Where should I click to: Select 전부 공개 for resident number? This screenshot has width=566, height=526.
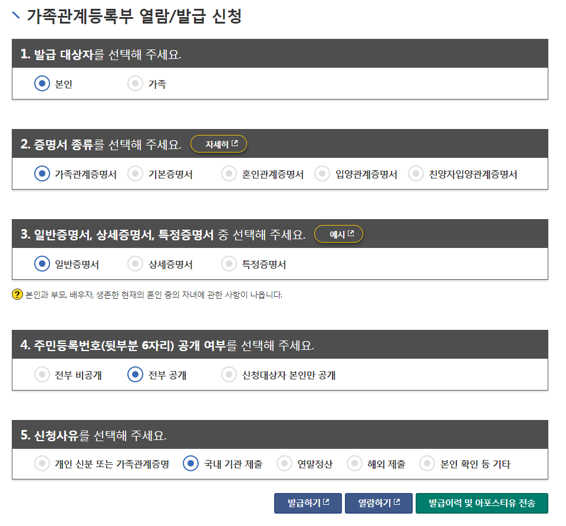pyautogui.click(x=136, y=375)
